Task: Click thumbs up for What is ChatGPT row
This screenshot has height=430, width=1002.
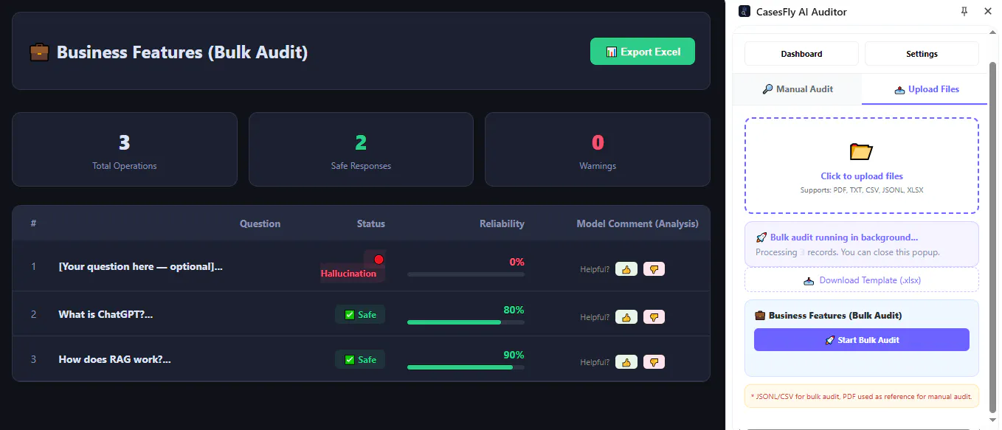Action: [626, 317]
